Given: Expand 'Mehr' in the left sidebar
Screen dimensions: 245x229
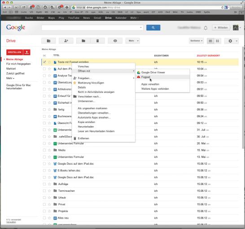Looking at the screenshot, I should coord(10,78).
